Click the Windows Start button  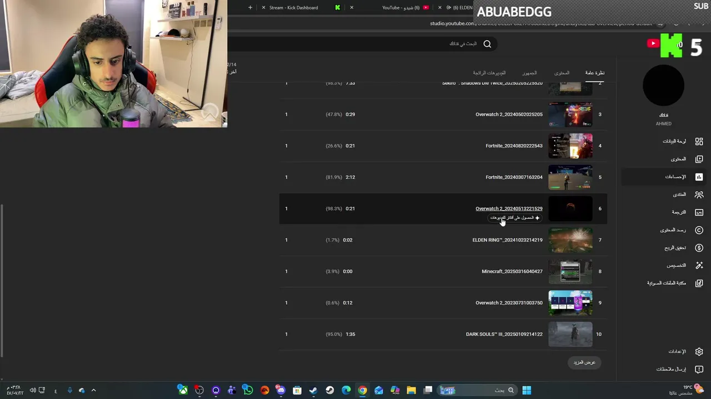(x=526, y=390)
